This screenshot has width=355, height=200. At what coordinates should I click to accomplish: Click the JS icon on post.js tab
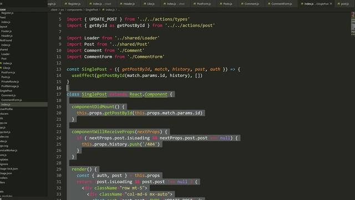(x=338, y=4)
